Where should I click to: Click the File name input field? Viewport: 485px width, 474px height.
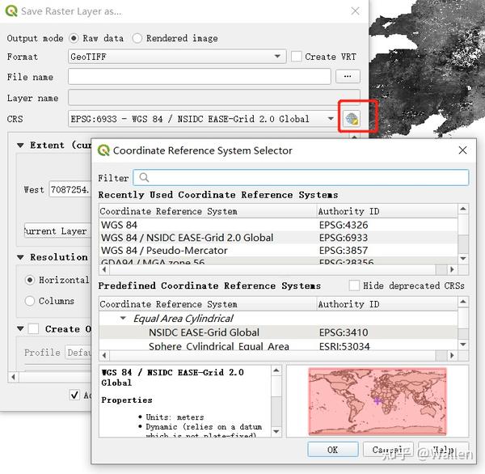[x=200, y=77]
